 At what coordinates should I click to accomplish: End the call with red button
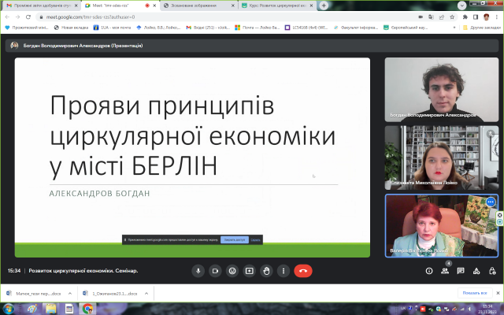point(302,270)
